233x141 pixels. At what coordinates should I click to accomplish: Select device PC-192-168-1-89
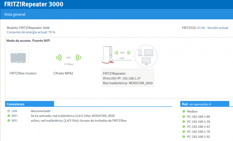198,117
